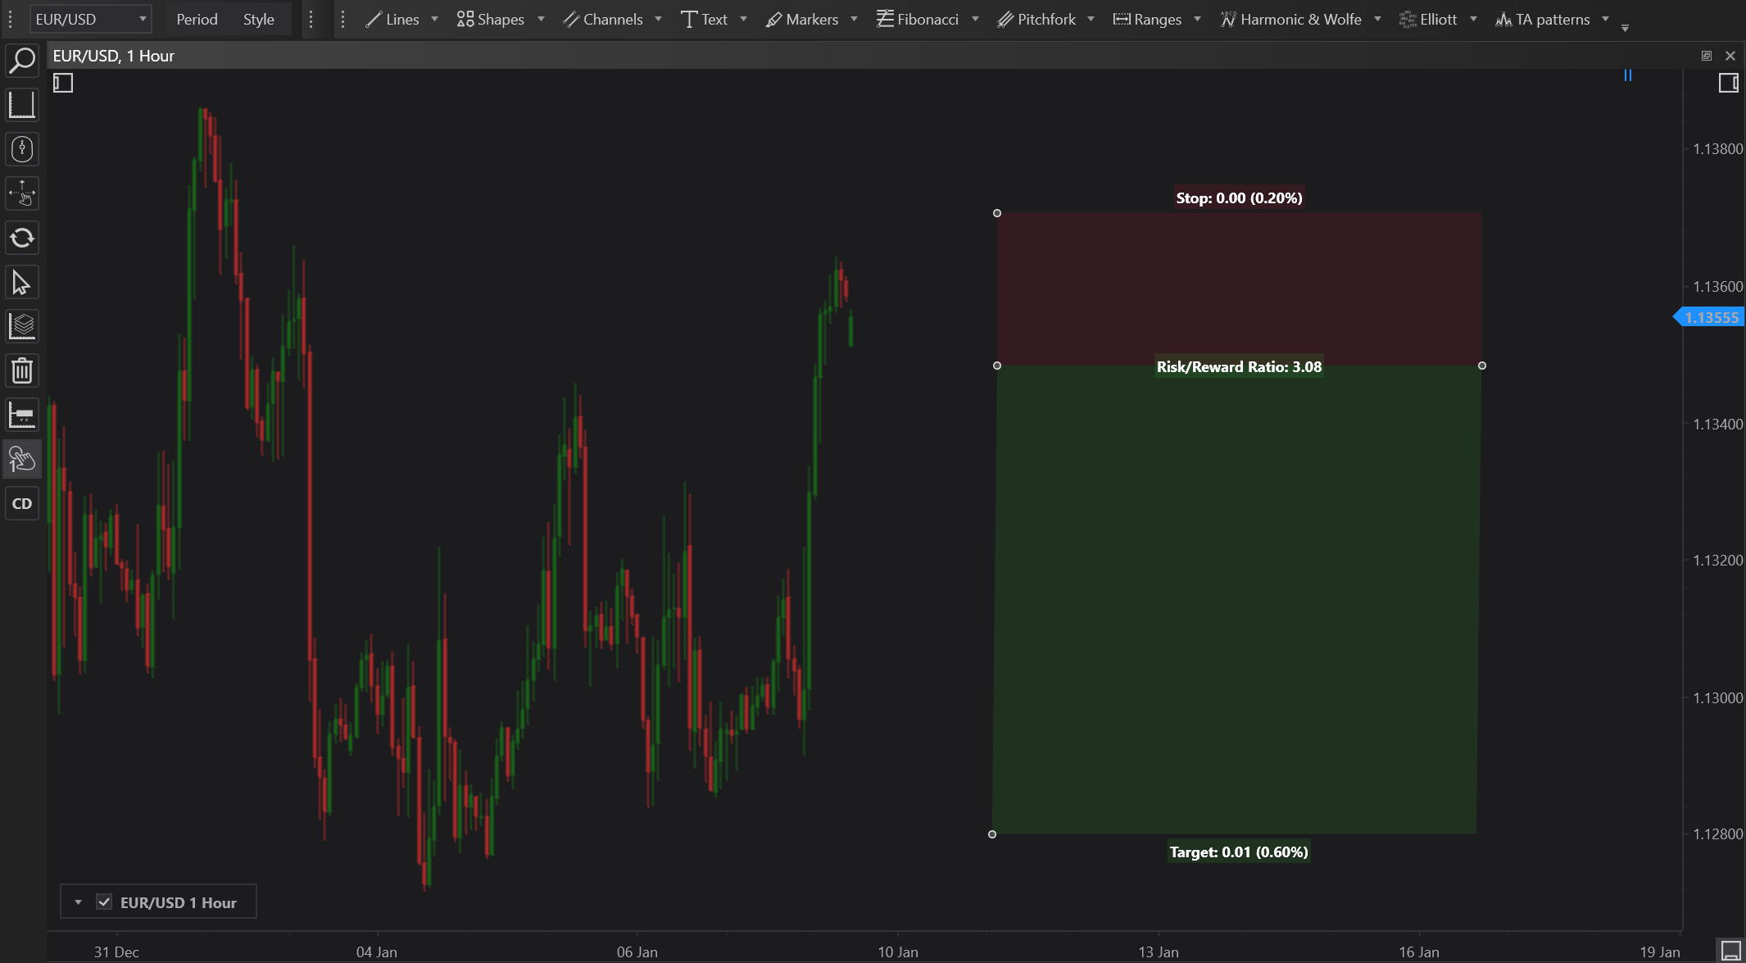Viewport: 1746px width, 963px height.
Task: Click the pan chart hand icon
Action: pos(22,193)
